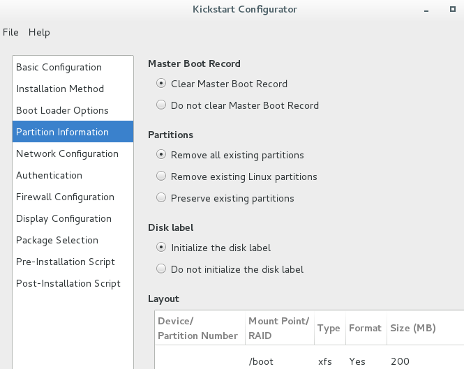464x369 pixels.
Task: Open the Help menu
Action: point(39,32)
